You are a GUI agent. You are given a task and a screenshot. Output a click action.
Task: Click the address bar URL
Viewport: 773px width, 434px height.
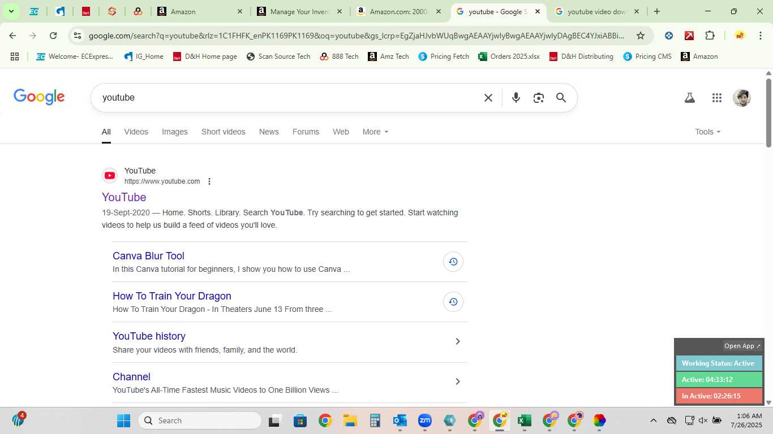coord(357,36)
